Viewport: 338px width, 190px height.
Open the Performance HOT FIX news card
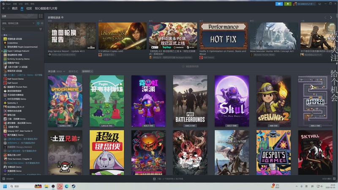click(224, 36)
